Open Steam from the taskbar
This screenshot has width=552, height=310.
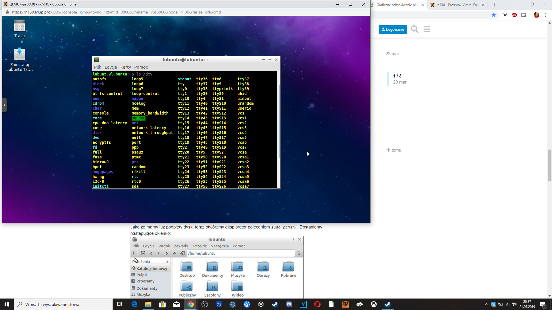click(275, 304)
